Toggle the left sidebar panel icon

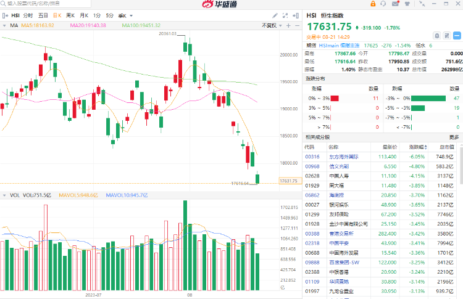coord(6,15)
